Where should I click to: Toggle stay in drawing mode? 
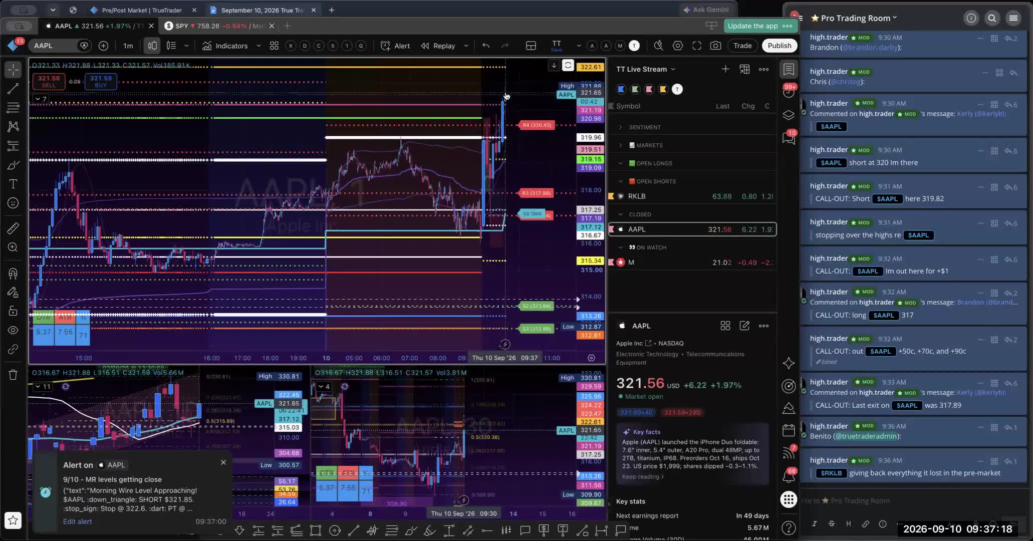tap(13, 292)
